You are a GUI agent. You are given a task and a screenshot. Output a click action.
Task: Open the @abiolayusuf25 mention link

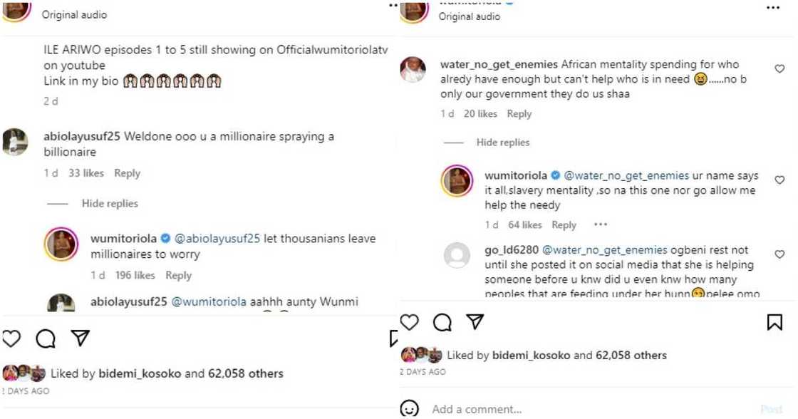pos(217,239)
